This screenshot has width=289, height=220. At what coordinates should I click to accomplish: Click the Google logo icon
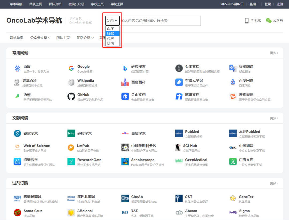(71, 69)
